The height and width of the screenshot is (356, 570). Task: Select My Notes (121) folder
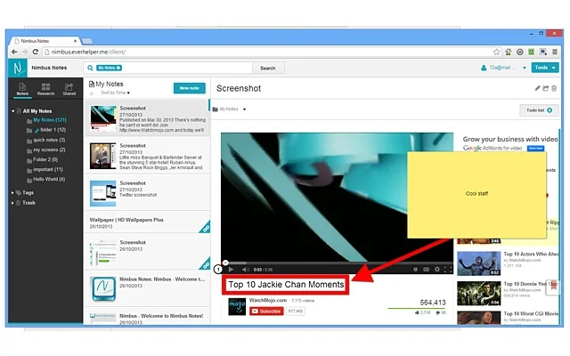(50, 120)
